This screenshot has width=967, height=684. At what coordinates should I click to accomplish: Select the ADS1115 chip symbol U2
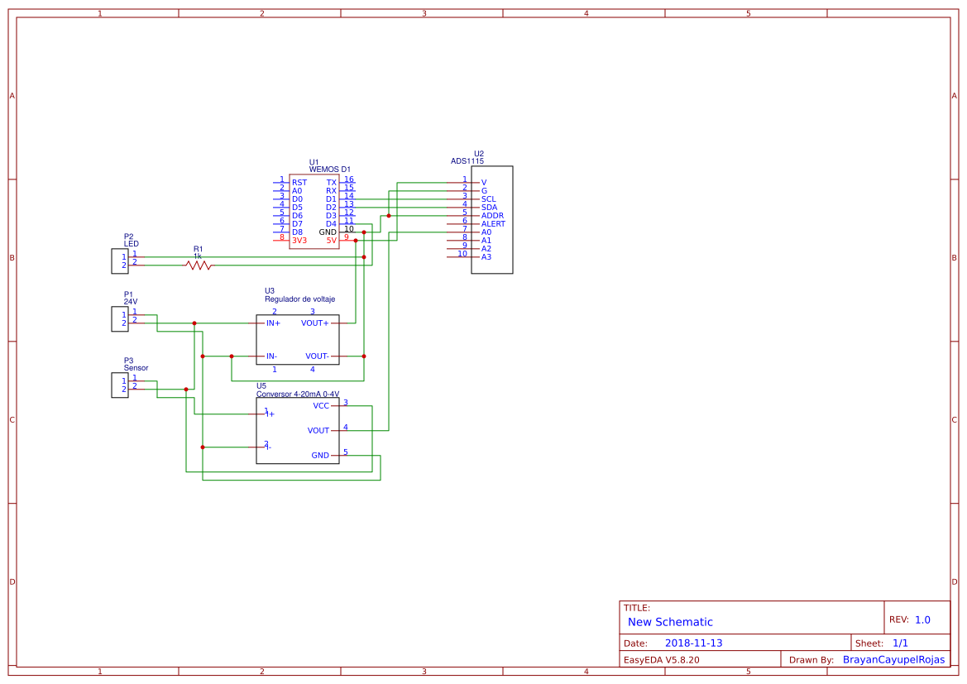tap(491, 219)
